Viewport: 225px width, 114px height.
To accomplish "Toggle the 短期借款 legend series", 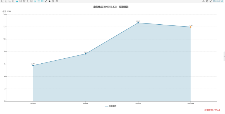I will [x=111, y=106].
